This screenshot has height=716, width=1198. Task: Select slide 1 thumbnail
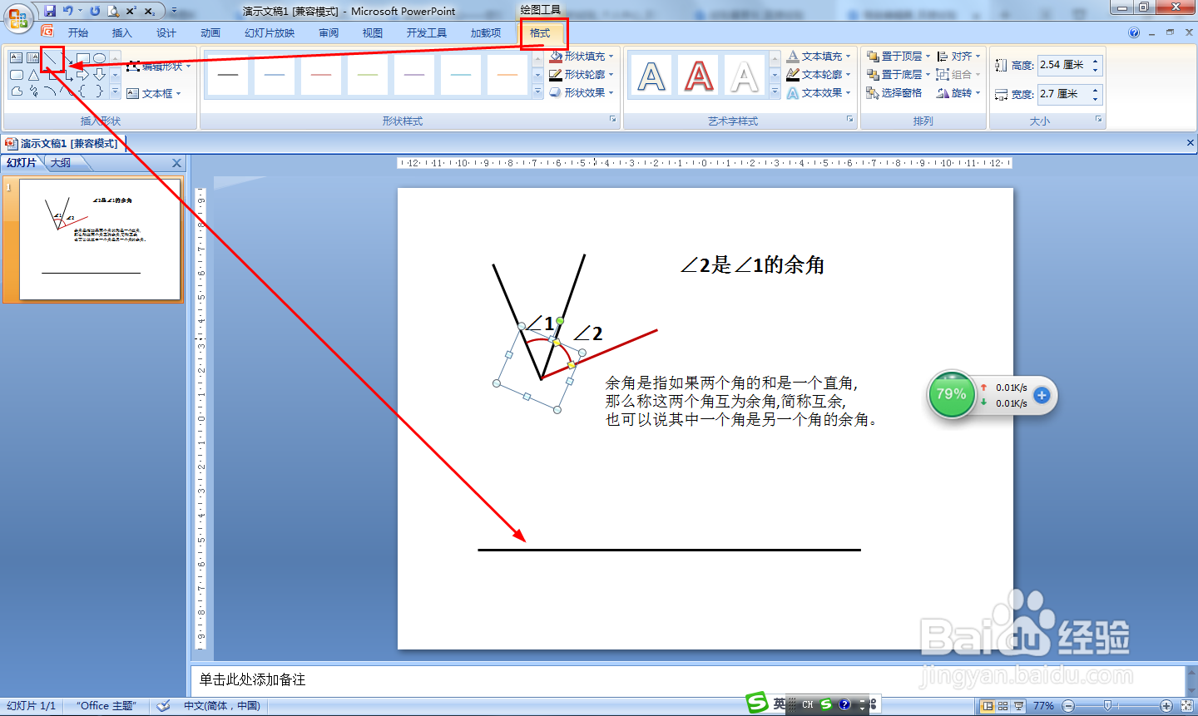click(100, 239)
